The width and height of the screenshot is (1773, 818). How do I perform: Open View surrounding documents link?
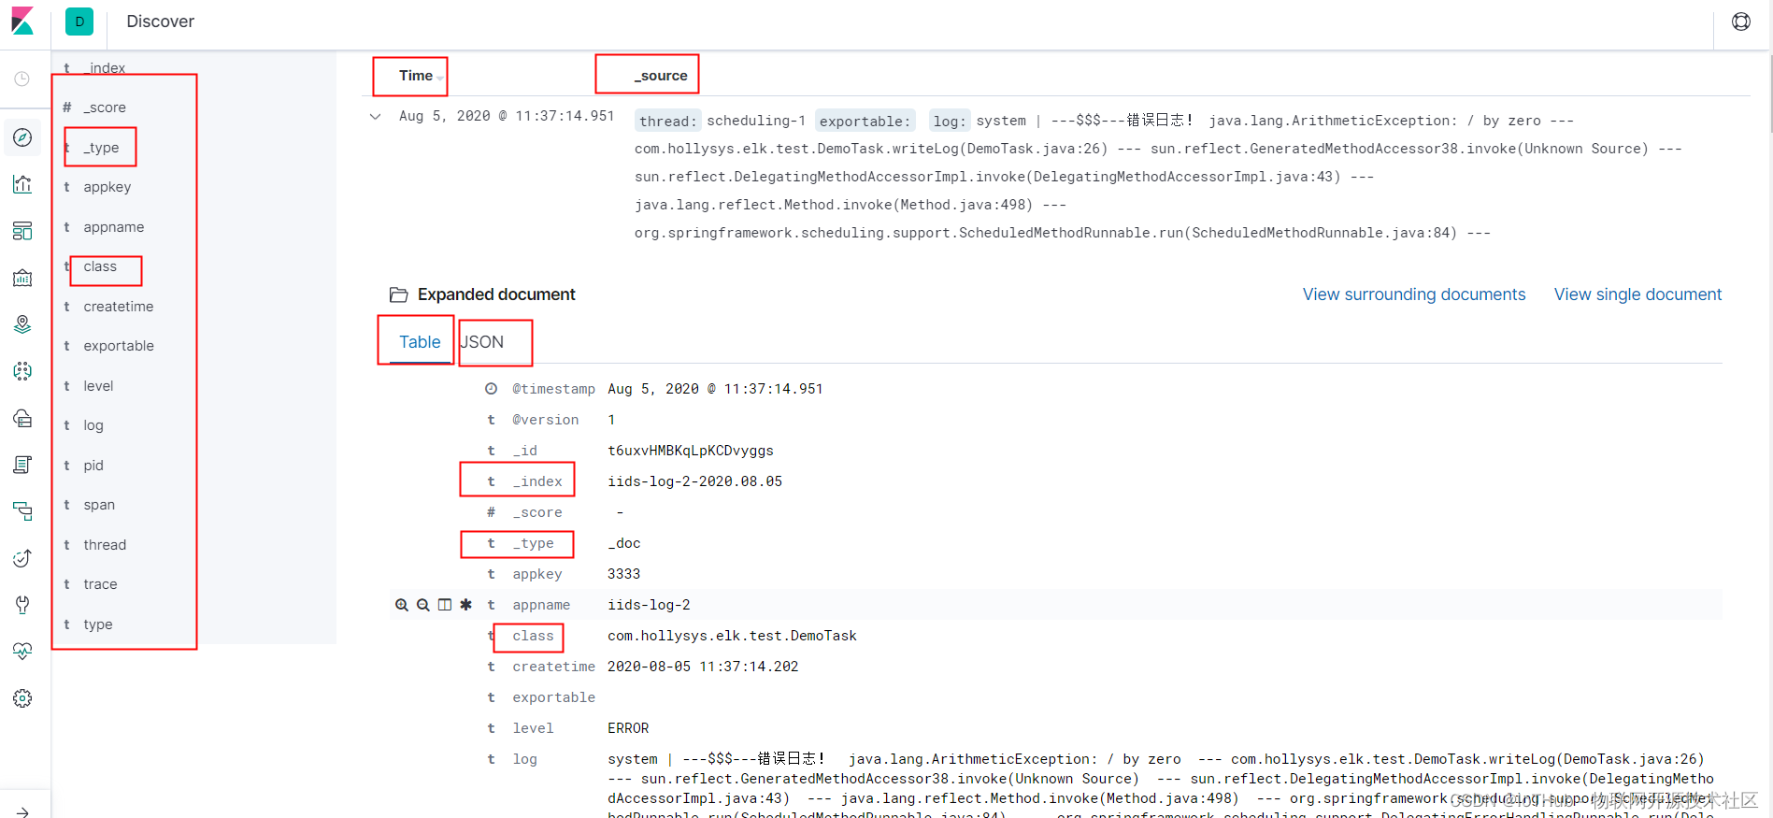click(1414, 294)
